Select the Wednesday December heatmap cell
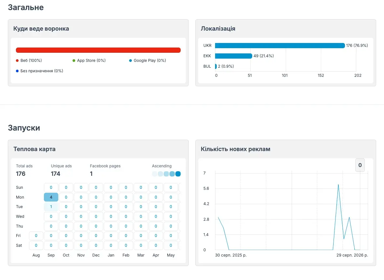 96,217
